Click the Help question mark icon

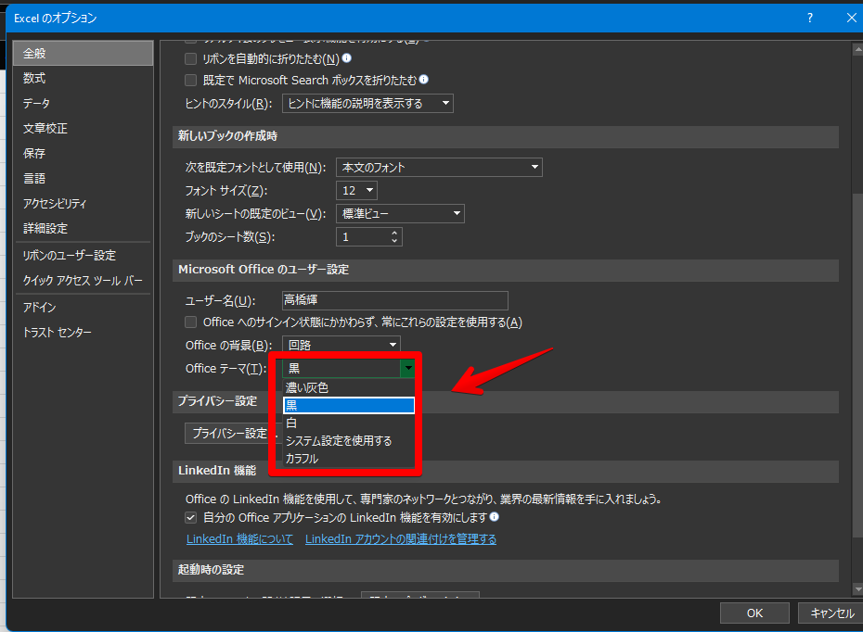(809, 18)
